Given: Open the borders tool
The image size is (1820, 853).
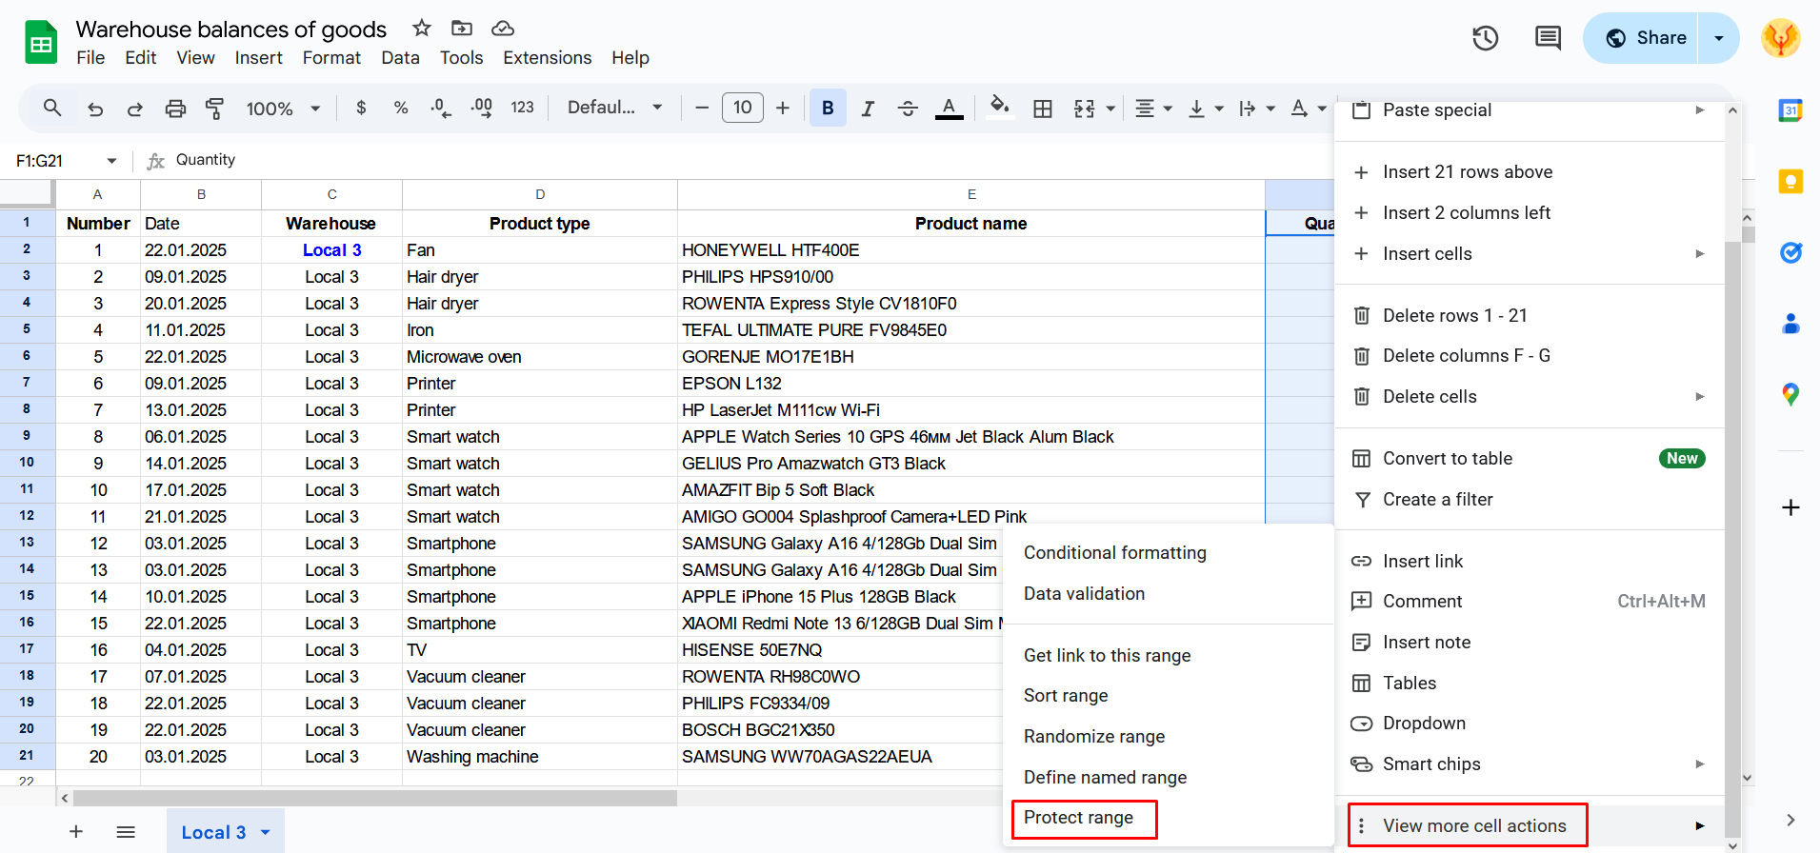Looking at the screenshot, I should pyautogui.click(x=1043, y=109).
